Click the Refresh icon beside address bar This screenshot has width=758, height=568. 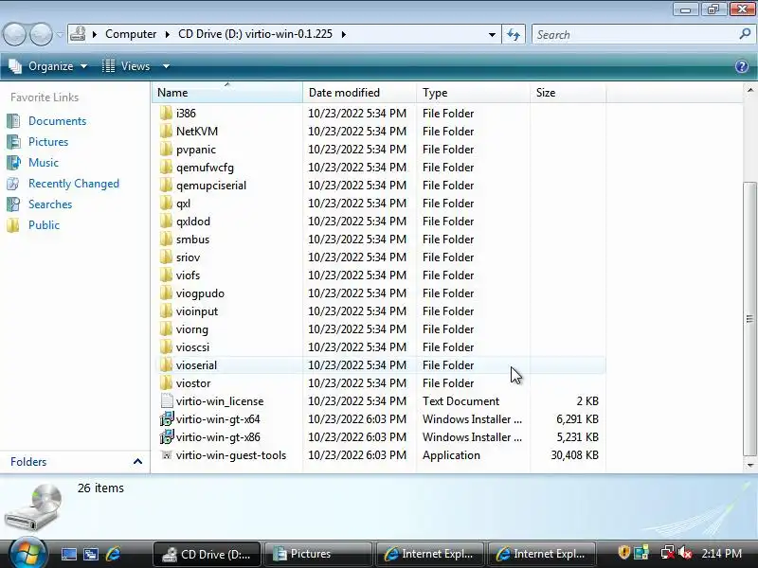514,34
